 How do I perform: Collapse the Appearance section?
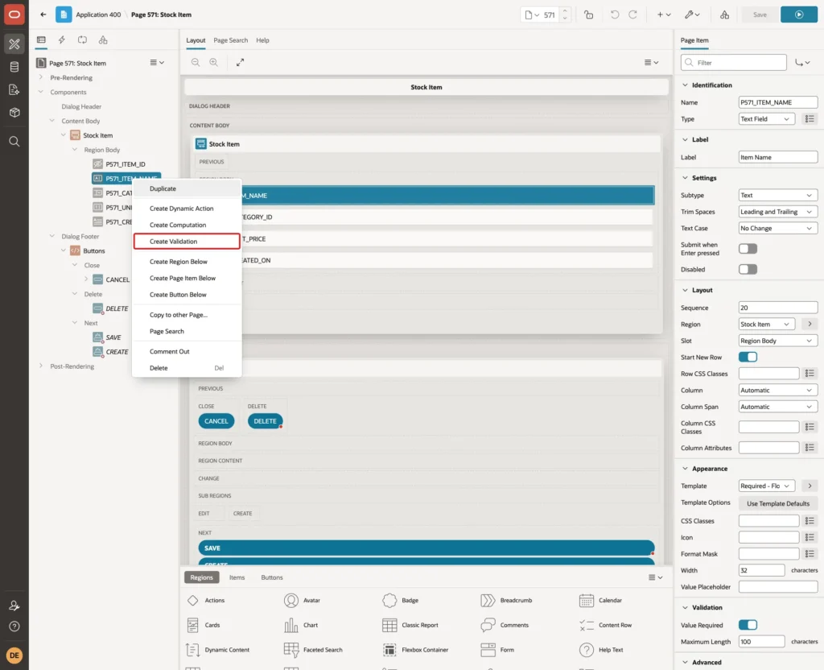685,469
